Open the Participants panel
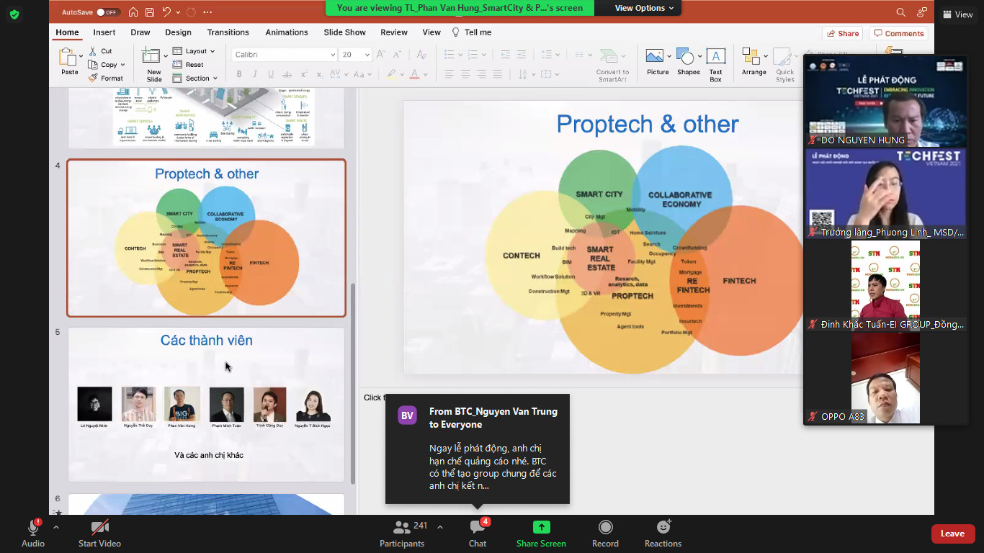The width and height of the screenshot is (984, 553). (402, 529)
